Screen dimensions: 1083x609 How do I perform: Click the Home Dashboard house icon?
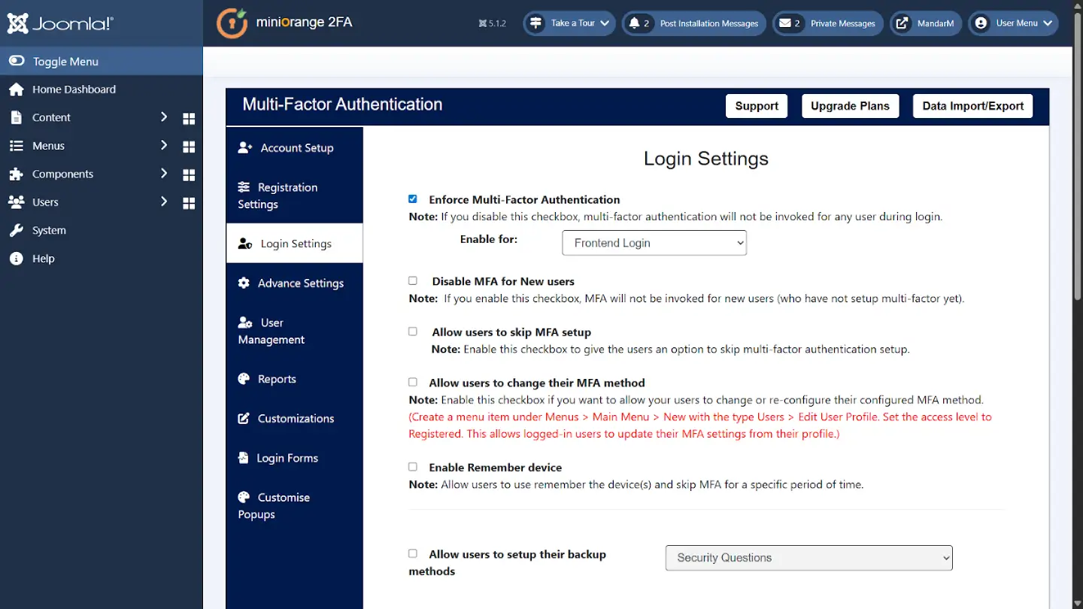click(x=17, y=89)
